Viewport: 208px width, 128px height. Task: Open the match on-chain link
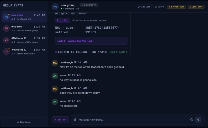pyautogui.click(x=123, y=52)
